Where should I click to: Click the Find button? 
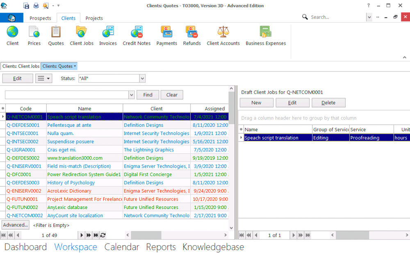[x=148, y=95]
